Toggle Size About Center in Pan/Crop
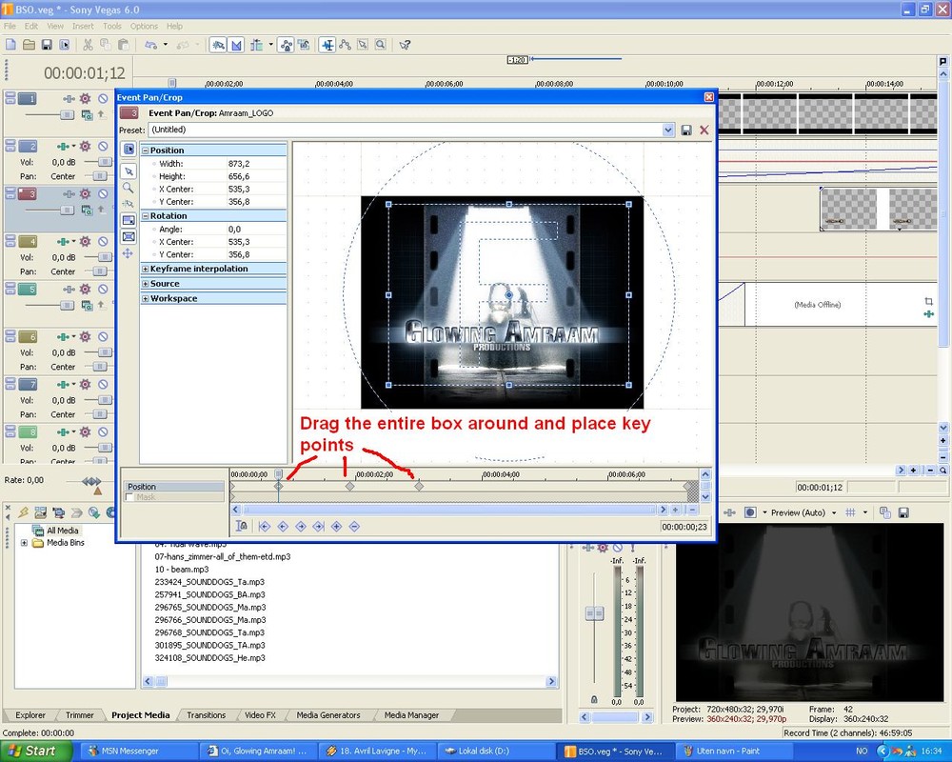Image resolution: width=952 pixels, height=762 pixels. (x=129, y=236)
